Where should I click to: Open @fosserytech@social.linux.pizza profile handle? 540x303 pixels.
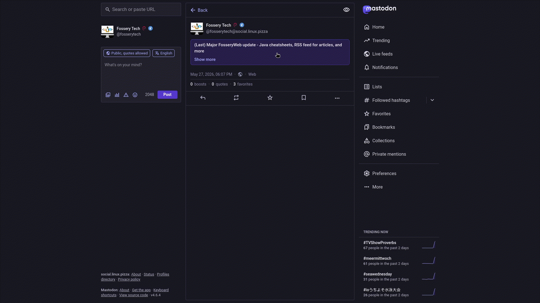click(237, 31)
